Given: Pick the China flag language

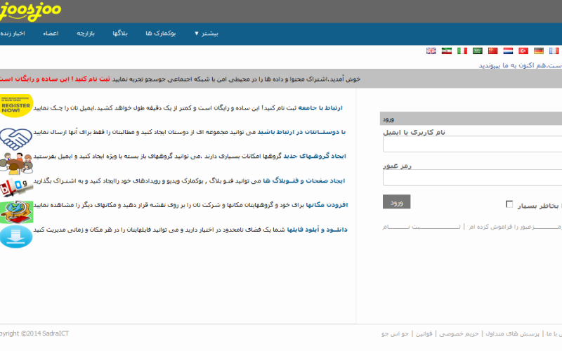Looking at the screenshot, I should (493, 51).
